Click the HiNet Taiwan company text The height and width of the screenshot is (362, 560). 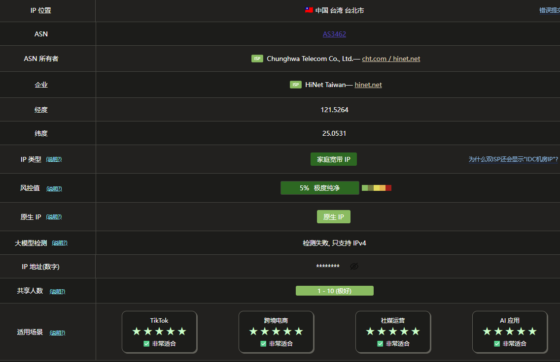325,85
